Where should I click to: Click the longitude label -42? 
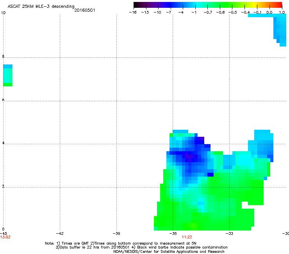(60, 233)
